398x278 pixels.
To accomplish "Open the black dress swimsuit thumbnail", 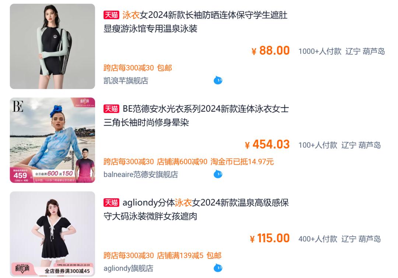I will [52, 234].
